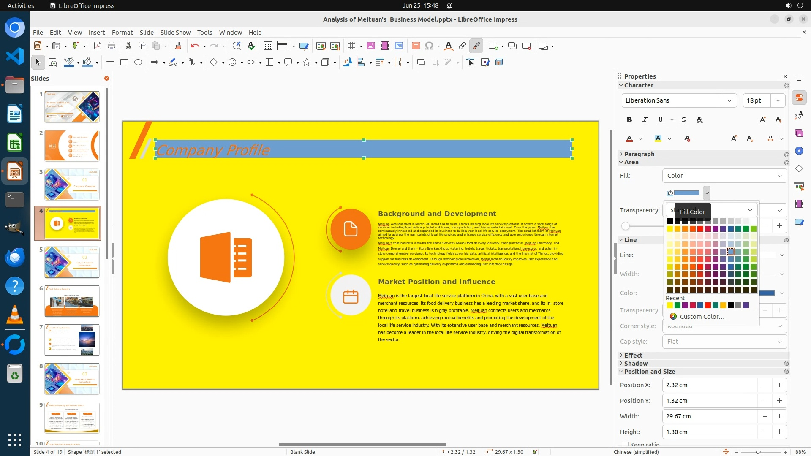Click the Italic formatting icon
811x456 pixels.
coord(645,120)
